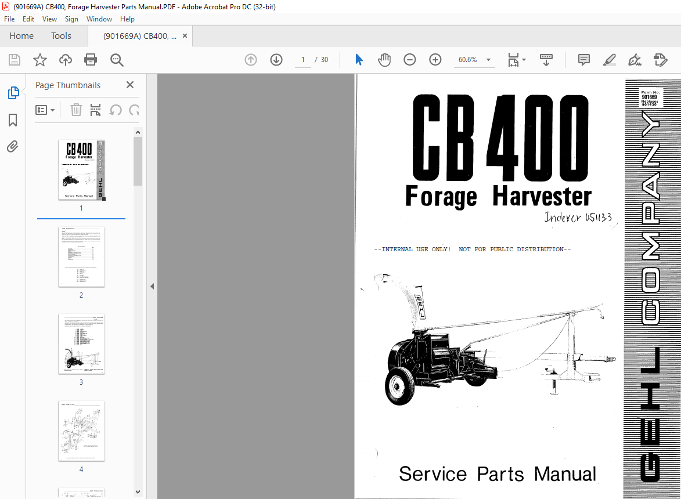The width and height of the screenshot is (681, 499).
Task: Open the zoom level dropdown 60.6%
Action: [474, 60]
